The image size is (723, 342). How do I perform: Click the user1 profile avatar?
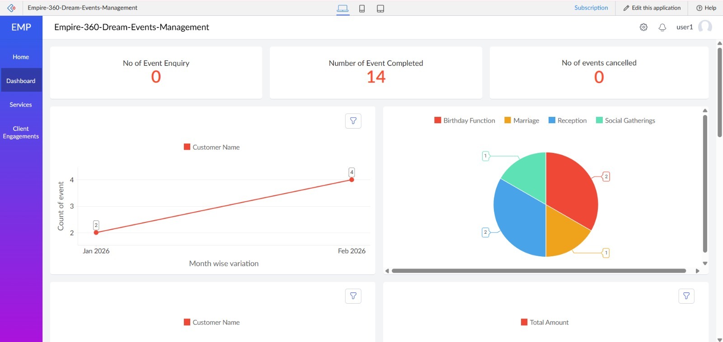point(704,27)
